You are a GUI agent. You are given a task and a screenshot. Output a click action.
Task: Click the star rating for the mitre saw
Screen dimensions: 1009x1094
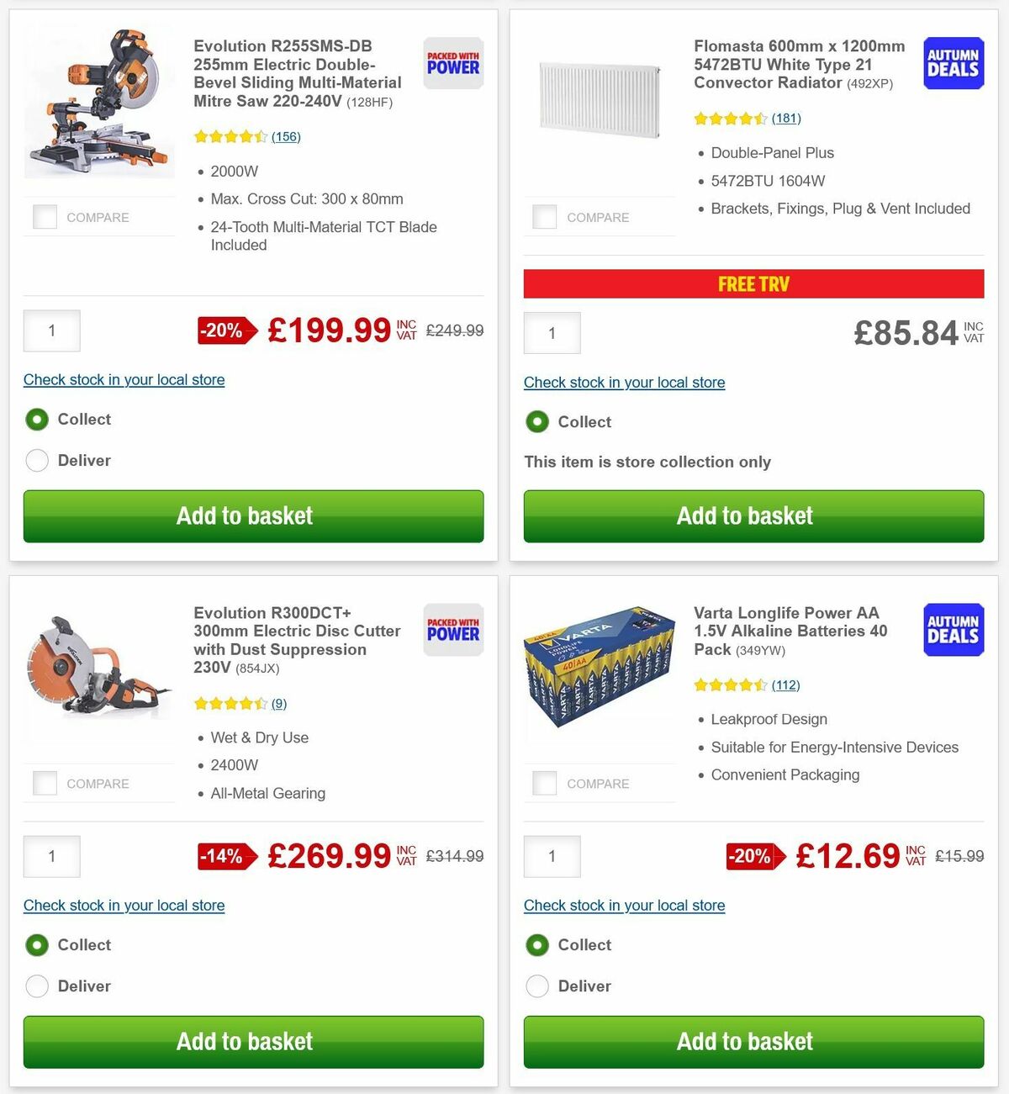(x=230, y=136)
